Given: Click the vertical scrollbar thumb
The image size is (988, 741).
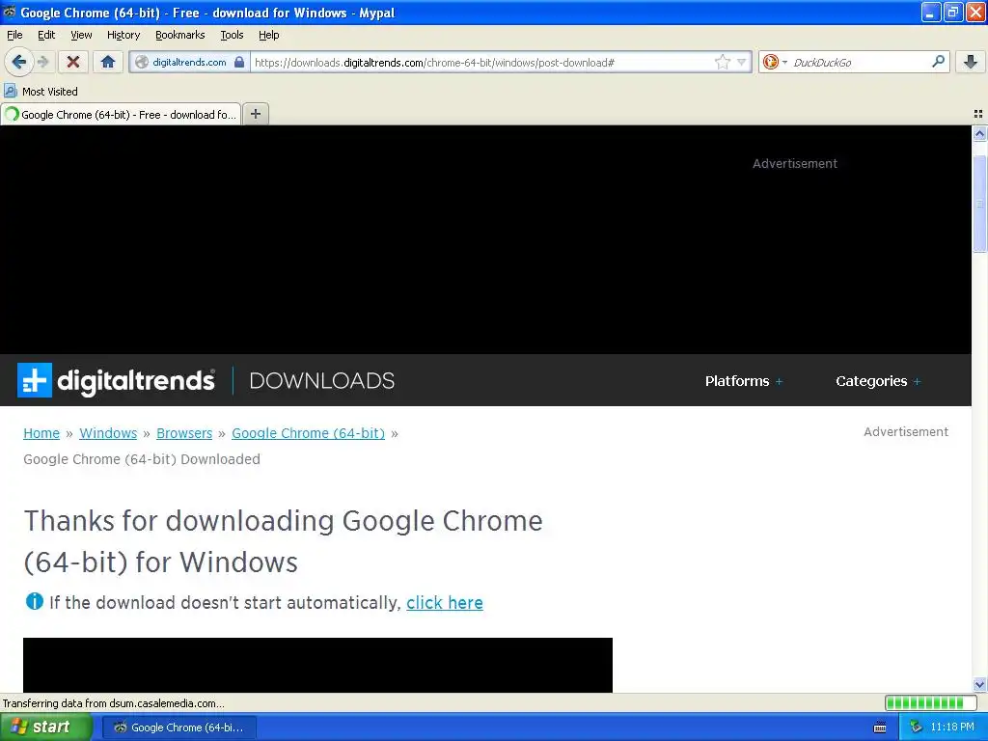Looking at the screenshot, I should pyautogui.click(x=979, y=203).
